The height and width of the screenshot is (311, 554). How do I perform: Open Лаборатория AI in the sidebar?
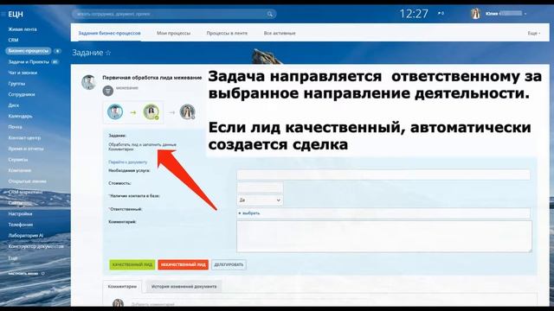click(x=26, y=236)
